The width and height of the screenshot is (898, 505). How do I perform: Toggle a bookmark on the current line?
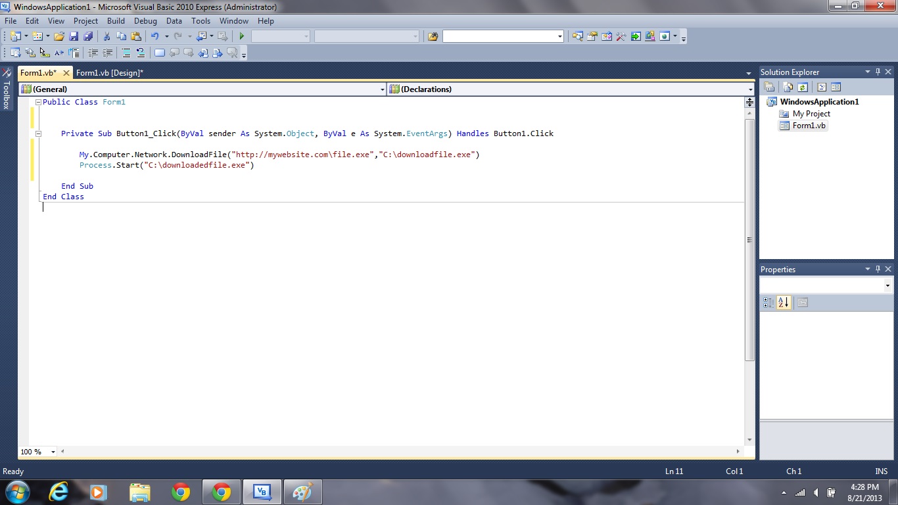coord(160,53)
